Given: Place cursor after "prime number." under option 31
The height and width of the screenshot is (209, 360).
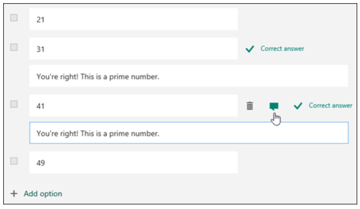Looking at the screenshot, I should [160, 77].
